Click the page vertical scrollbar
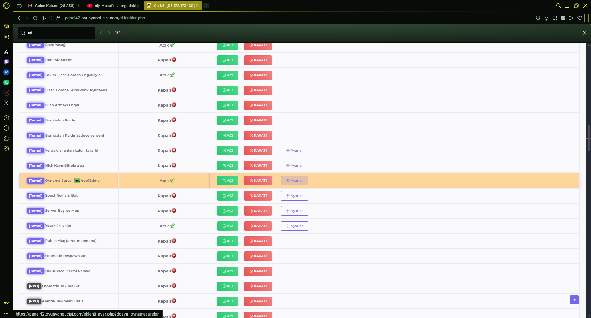Image resolution: width=591 pixels, height=318 pixels. tap(589, 138)
